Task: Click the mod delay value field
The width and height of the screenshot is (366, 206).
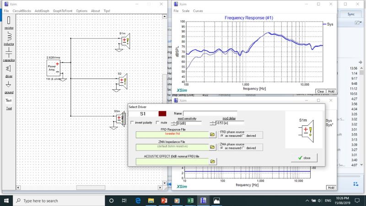Action: pyautogui.click(x=230, y=123)
